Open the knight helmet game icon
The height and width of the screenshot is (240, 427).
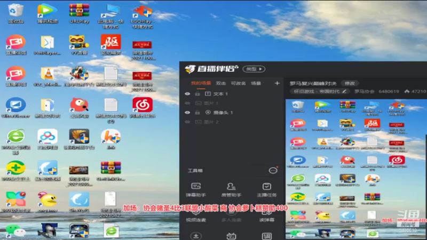(x=48, y=231)
